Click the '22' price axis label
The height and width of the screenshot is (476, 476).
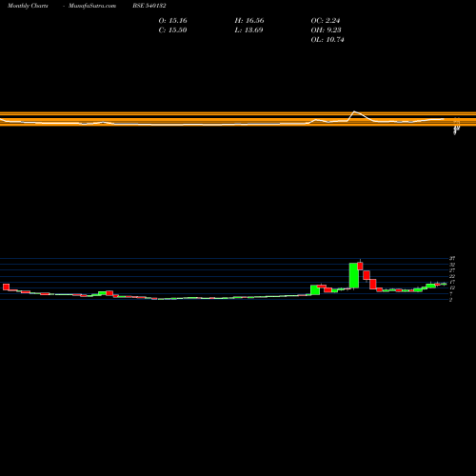[x=452, y=276]
